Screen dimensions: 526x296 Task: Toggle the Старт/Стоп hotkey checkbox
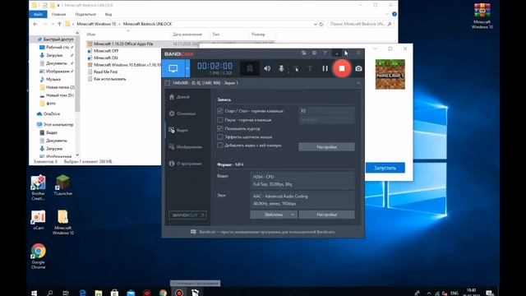coord(220,110)
